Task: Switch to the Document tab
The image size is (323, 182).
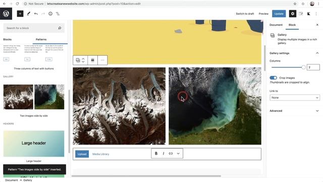Action: click(276, 25)
